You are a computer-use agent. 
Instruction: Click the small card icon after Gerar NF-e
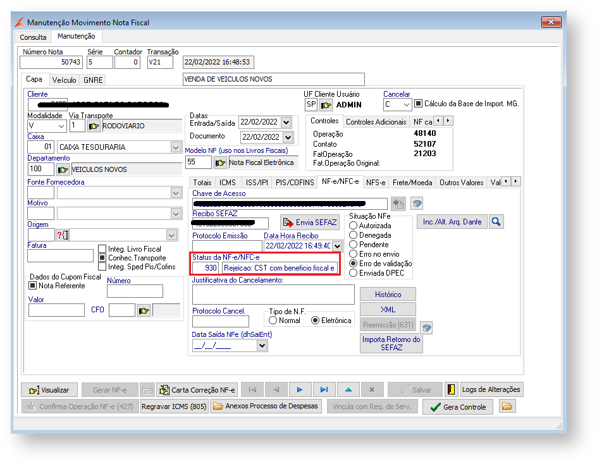coord(147,390)
